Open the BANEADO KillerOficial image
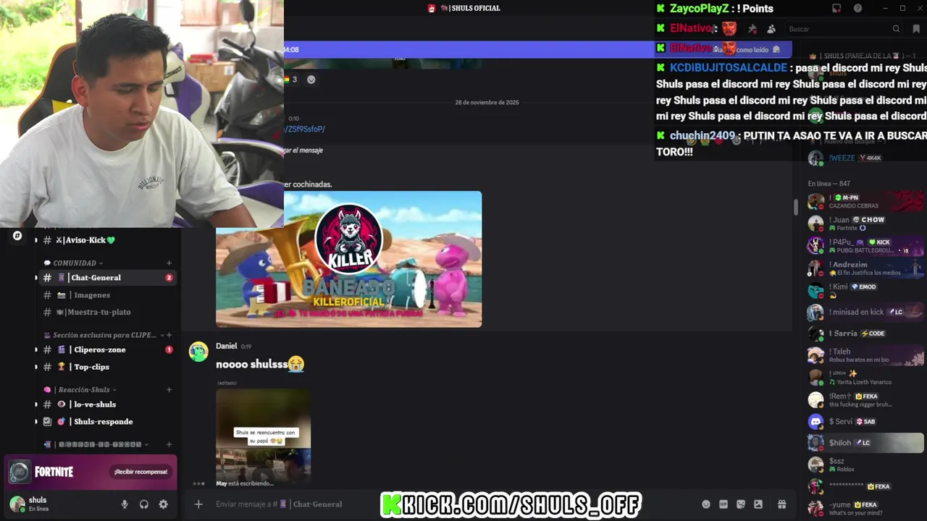This screenshot has width=927, height=521. click(x=348, y=259)
